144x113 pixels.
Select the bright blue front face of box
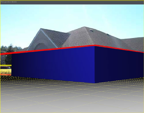tap(53, 65)
